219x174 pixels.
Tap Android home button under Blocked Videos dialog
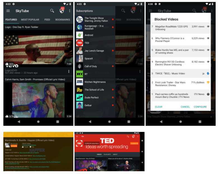[180, 122]
